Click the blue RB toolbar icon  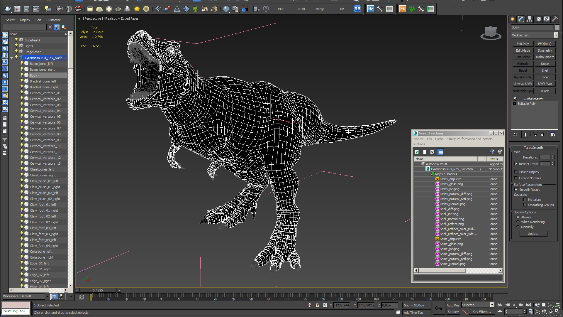[357, 9]
